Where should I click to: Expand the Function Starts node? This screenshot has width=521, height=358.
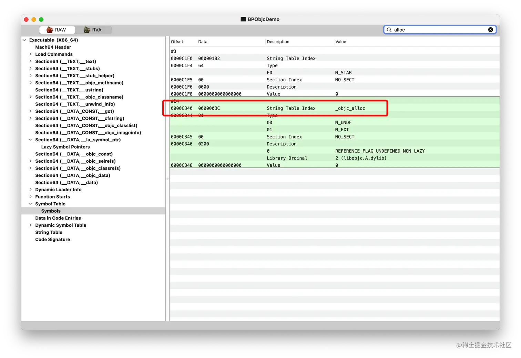click(30, 197)
